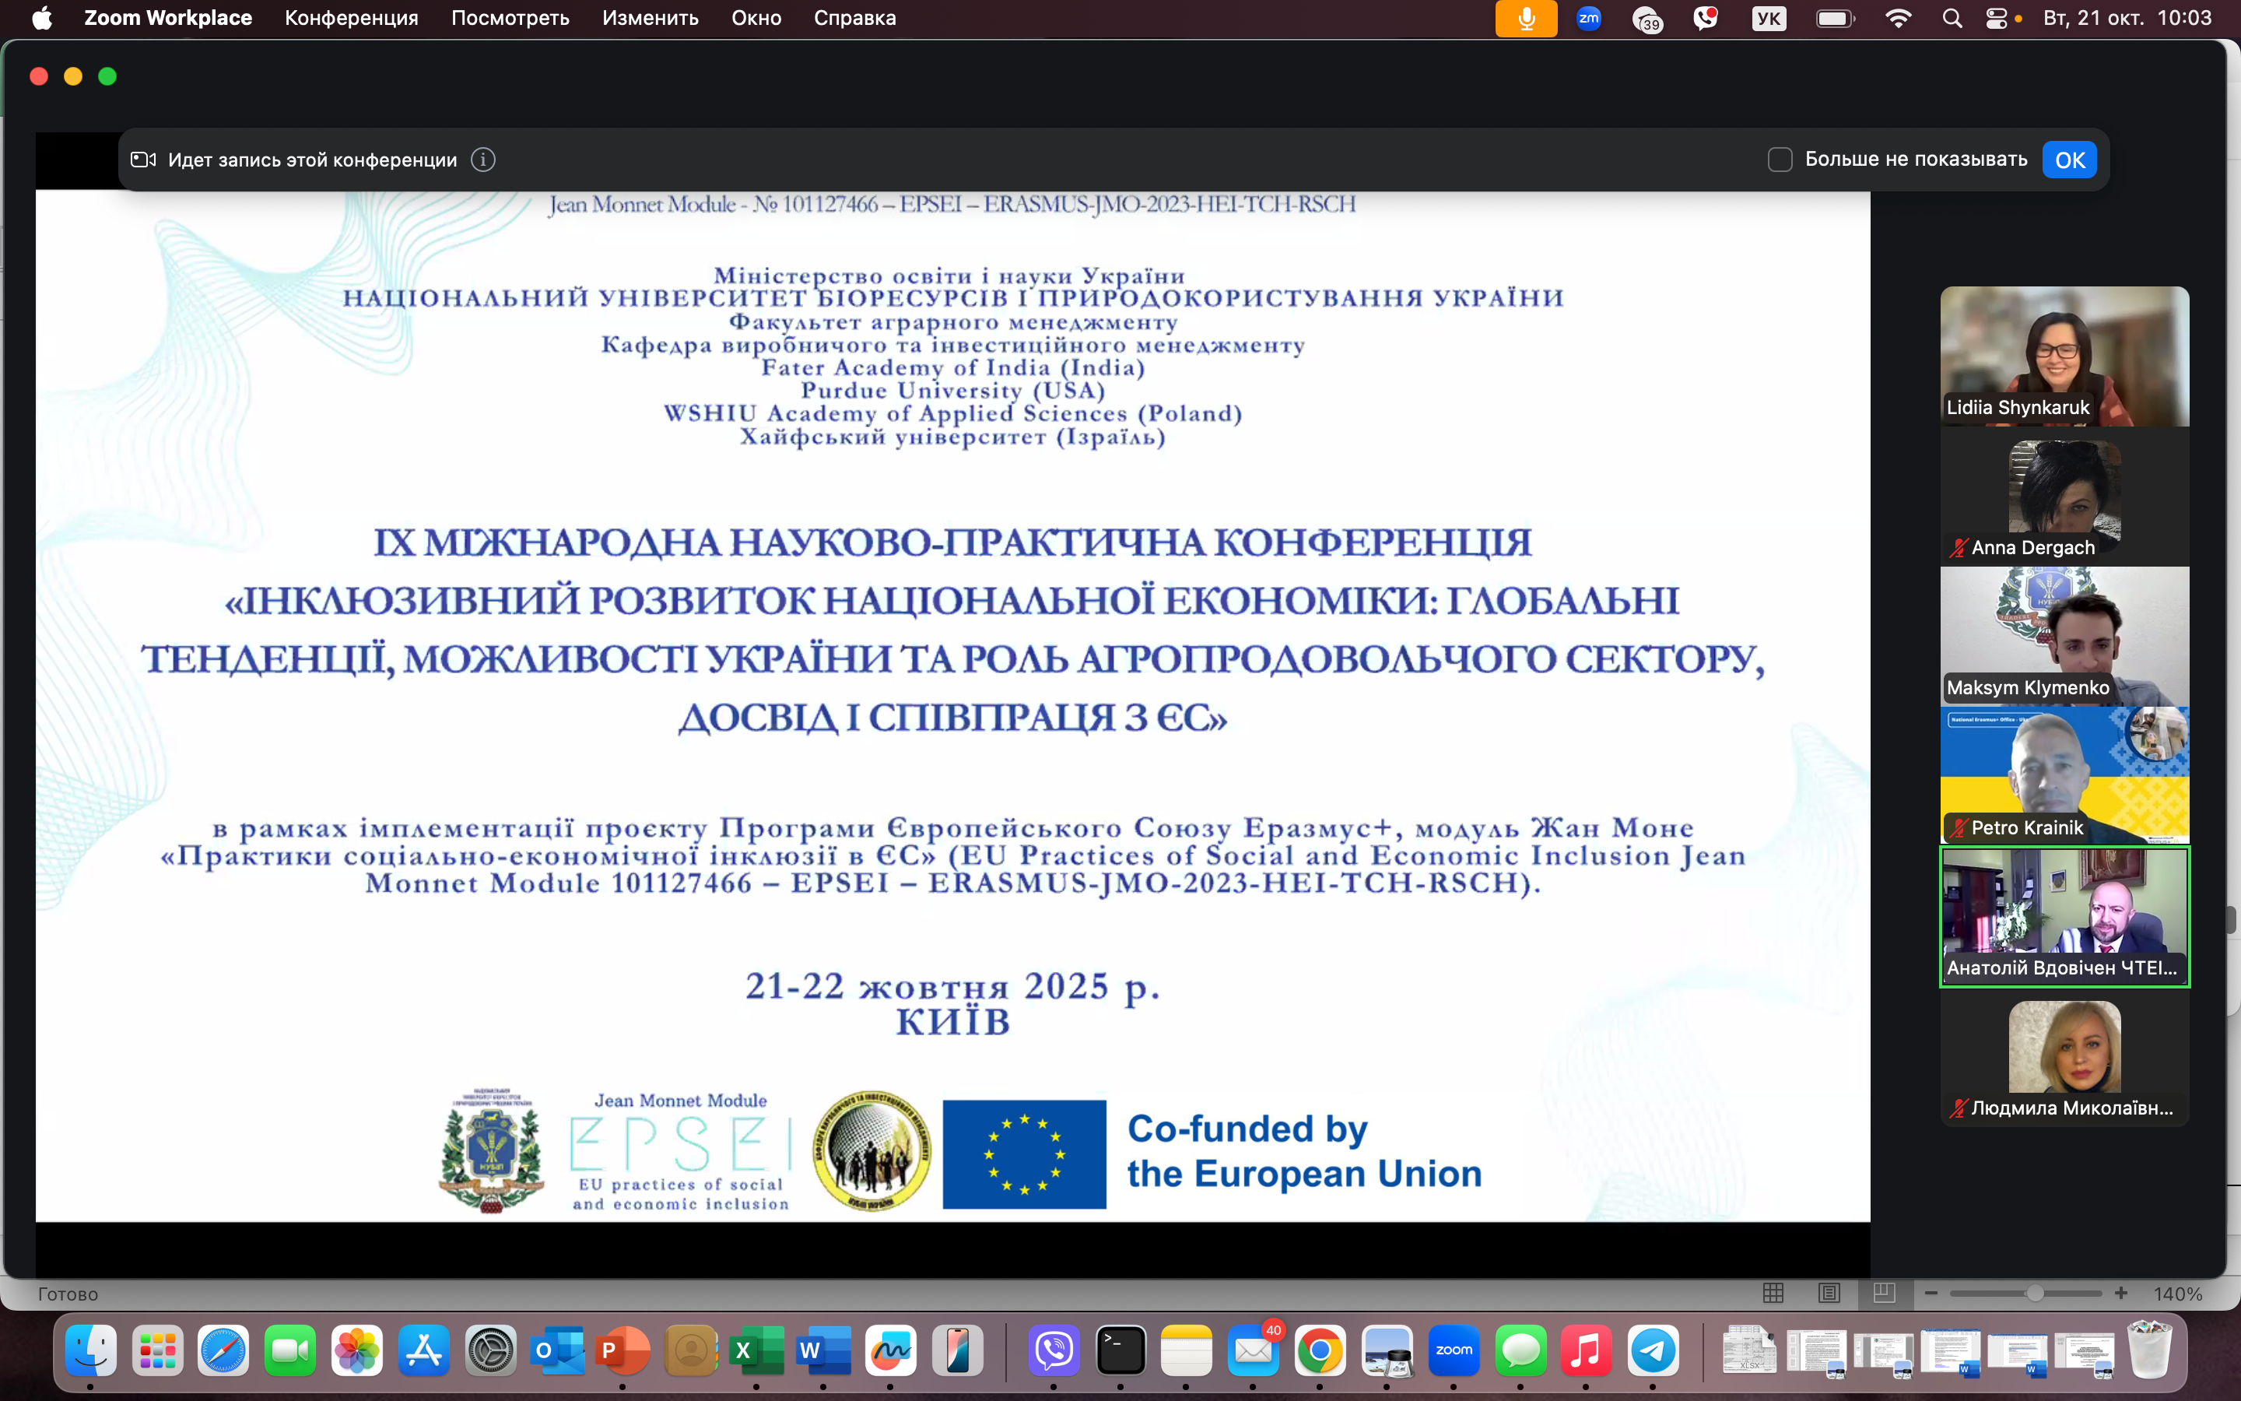Open Справка menu
Image resolution: width=2241 pixels, height=1401 pixels.
(854, 19)
